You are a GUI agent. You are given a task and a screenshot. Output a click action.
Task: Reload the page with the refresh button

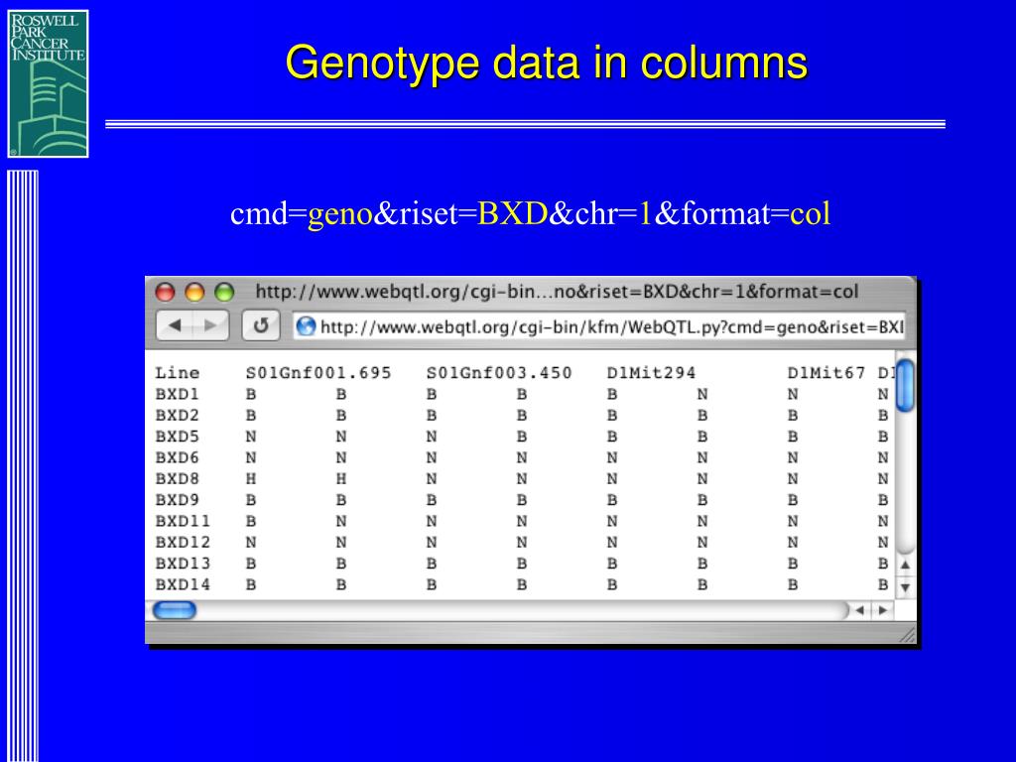coord(261,325)
